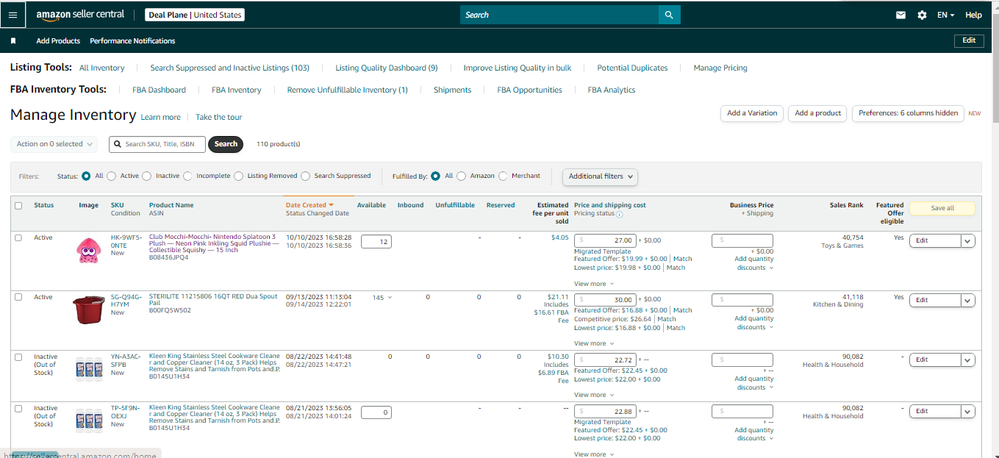The height and width of the screenshot is (458, 999).
Task: Click the Edit button in the bookmarks bar
Action: coord(969,41)
